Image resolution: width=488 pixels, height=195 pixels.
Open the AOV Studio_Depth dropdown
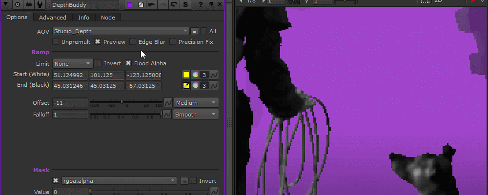121,31
